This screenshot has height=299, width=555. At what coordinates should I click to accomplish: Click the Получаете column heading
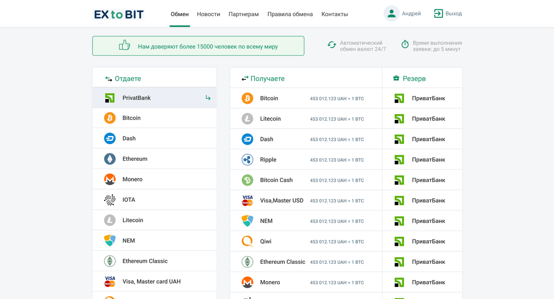pos(267,79)
